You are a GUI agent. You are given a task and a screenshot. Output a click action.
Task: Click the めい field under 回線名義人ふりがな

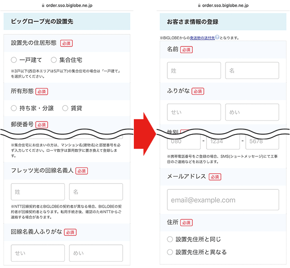[x=96, y=253]
